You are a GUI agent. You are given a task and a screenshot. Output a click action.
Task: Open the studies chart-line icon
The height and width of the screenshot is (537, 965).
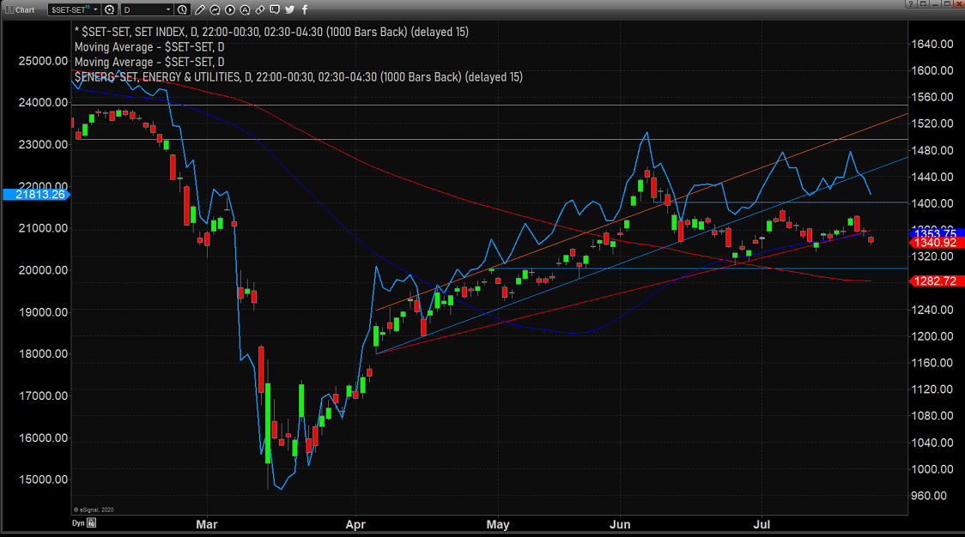[215, 9]
